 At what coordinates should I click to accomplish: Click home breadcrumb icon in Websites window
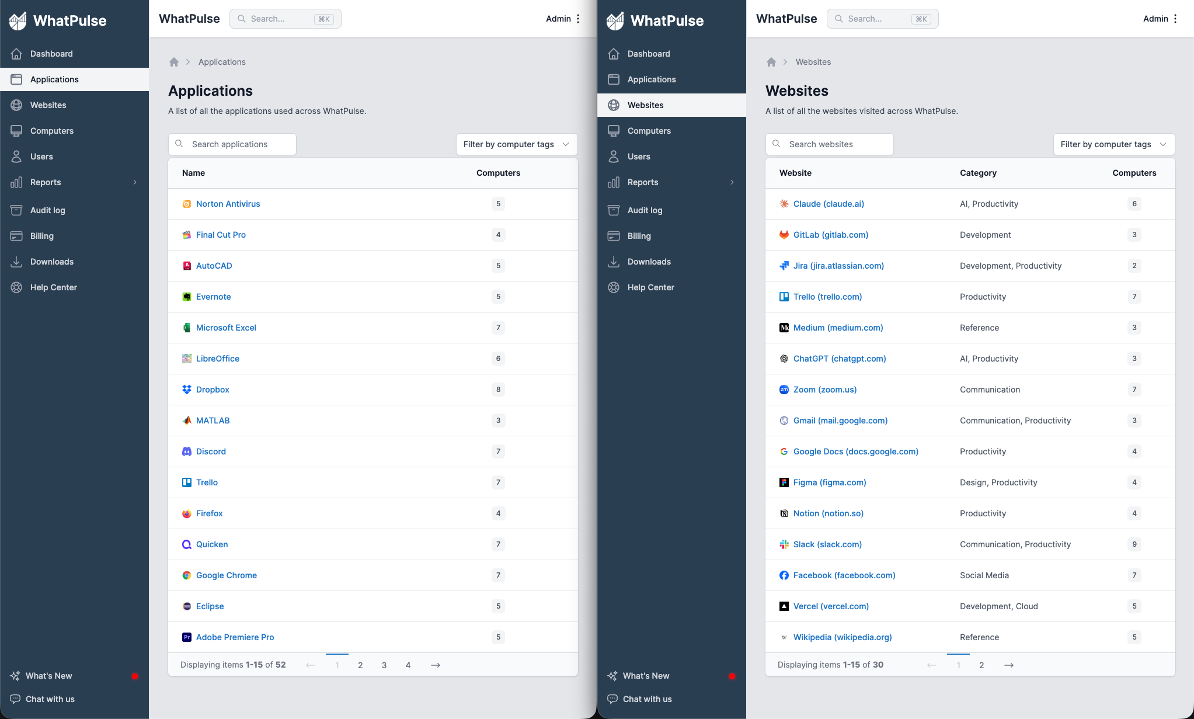pyautogui.click(x=771, y=62)
